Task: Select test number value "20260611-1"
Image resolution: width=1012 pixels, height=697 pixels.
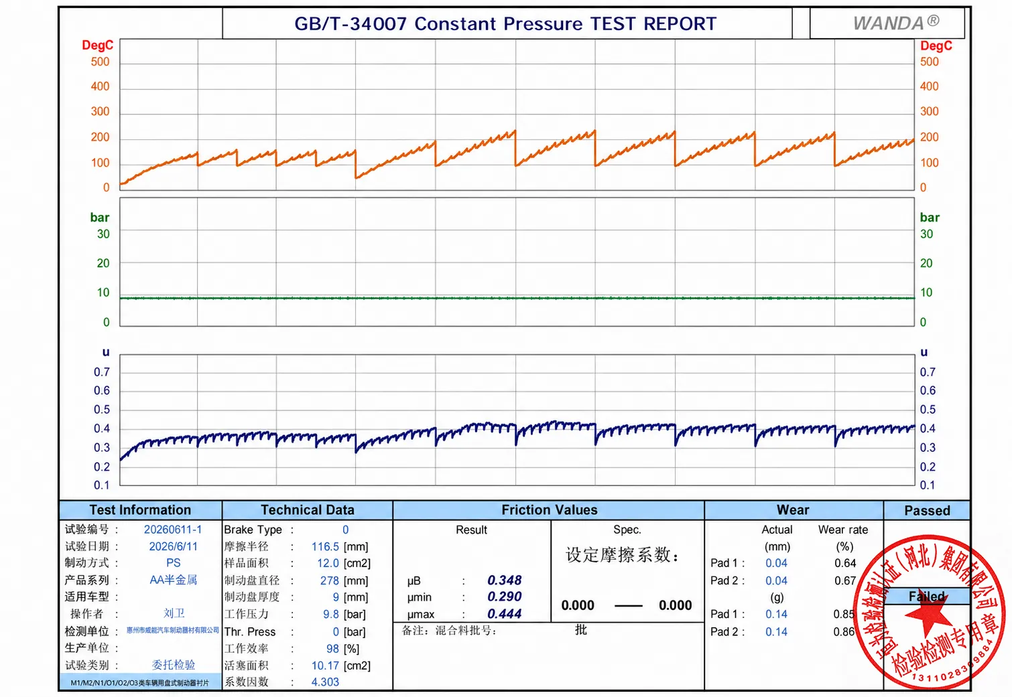Action: point(173,530)
